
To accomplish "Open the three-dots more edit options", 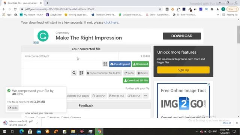I will 145,96.
